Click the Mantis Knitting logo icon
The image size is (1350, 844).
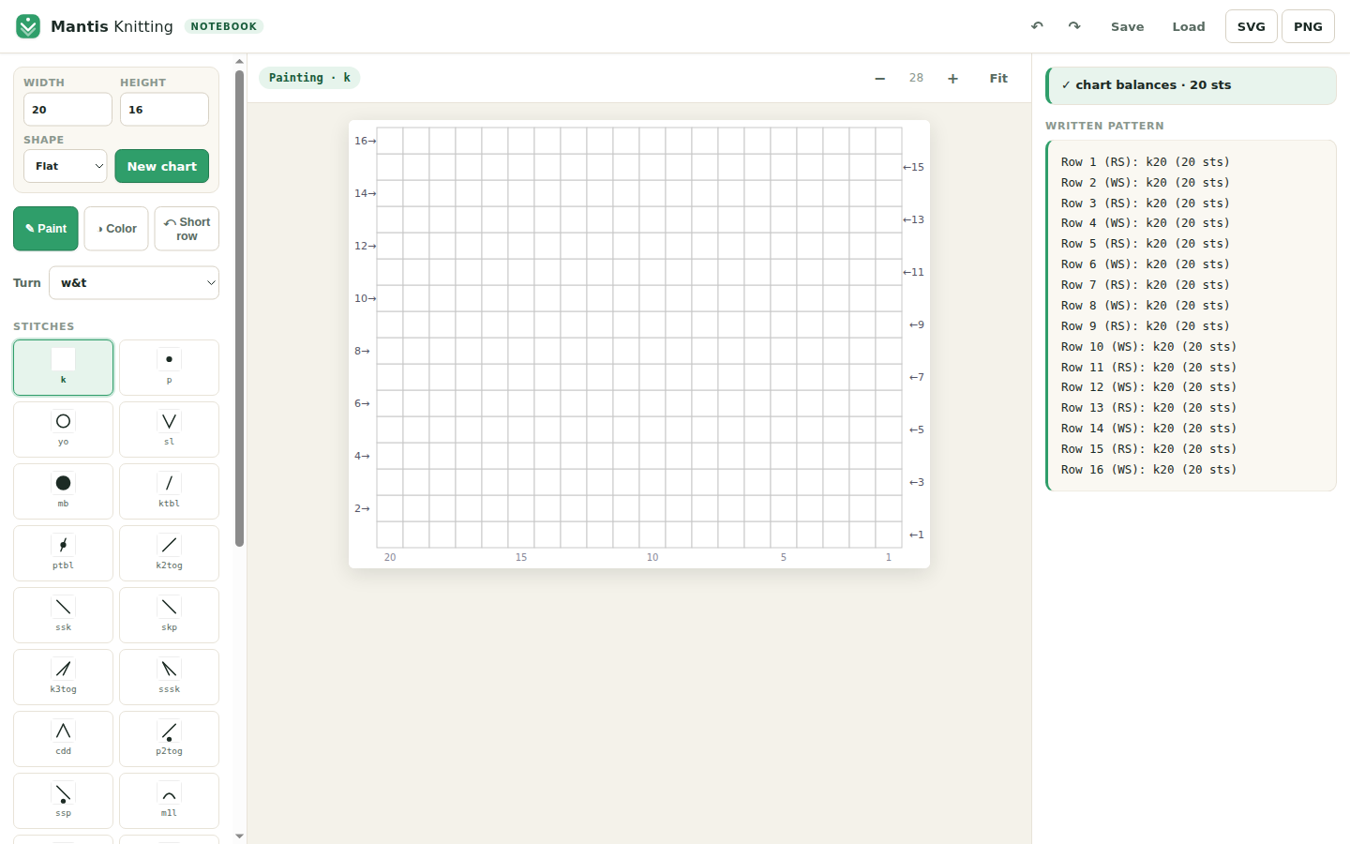[28, 26]
